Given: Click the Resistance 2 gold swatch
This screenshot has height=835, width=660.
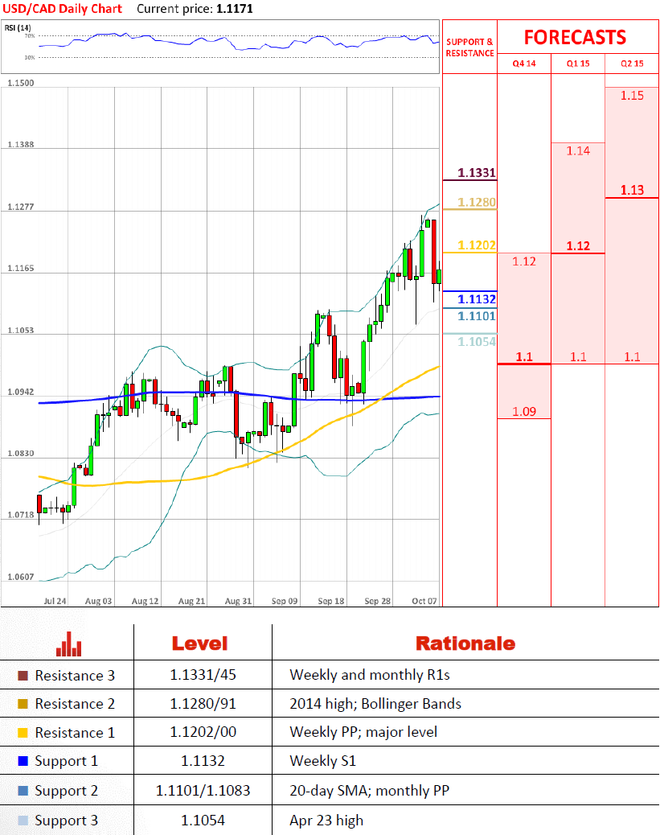Looking at the screenshot, I should click(x=23, y=704).
